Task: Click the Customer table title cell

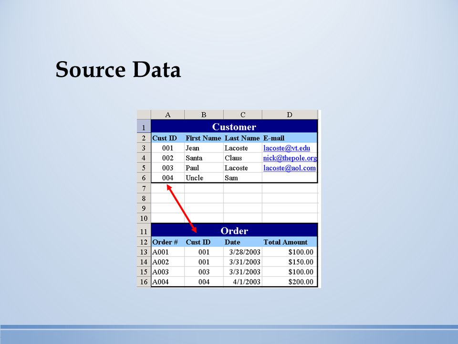Action: 234,126
